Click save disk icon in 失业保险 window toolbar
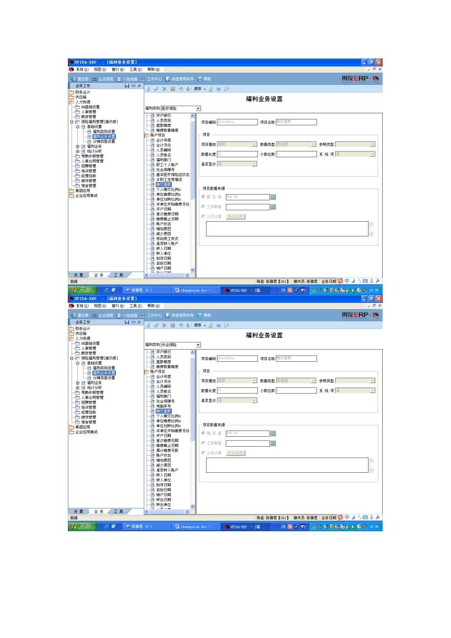Screen dimensions: 451x638 click(172, 325)
